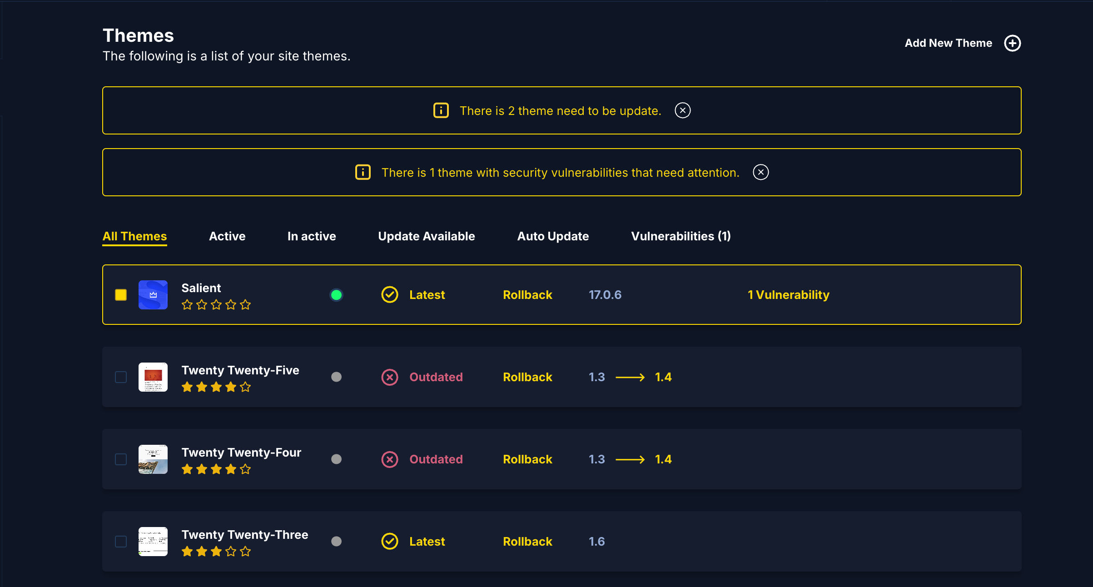Click the Add New Theme plus icon
Screen dimensions: 1093x587
pyautogui.click(x=1012, y=43)
